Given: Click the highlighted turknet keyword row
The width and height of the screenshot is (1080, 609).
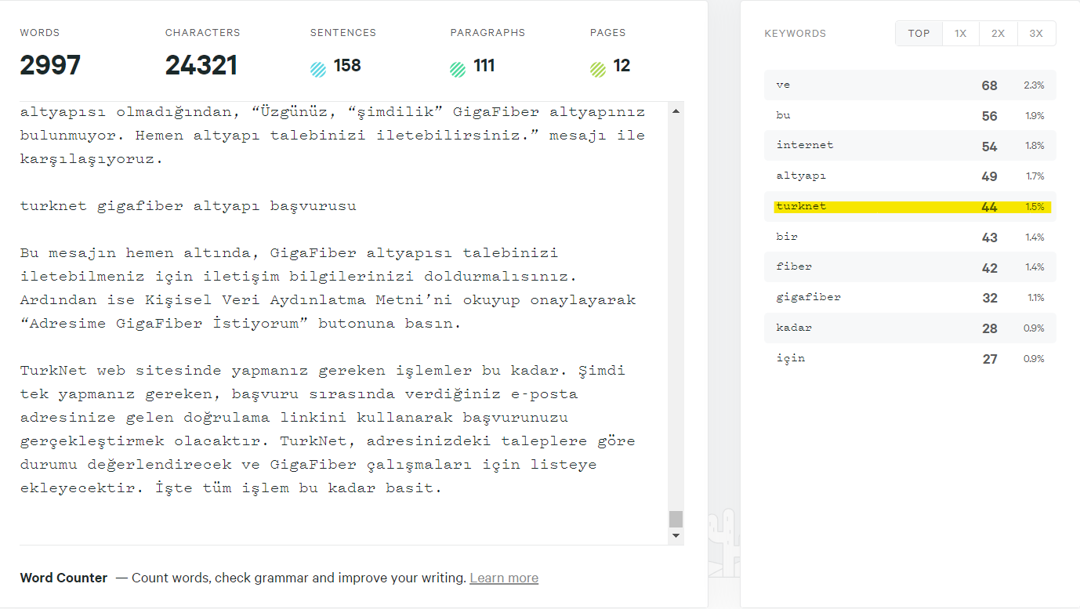Looking at the screenshot, I should [909, 207].
